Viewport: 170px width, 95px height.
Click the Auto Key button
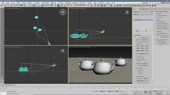point(150,91)
